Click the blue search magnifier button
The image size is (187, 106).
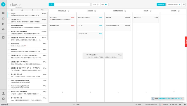click(51, 4)
